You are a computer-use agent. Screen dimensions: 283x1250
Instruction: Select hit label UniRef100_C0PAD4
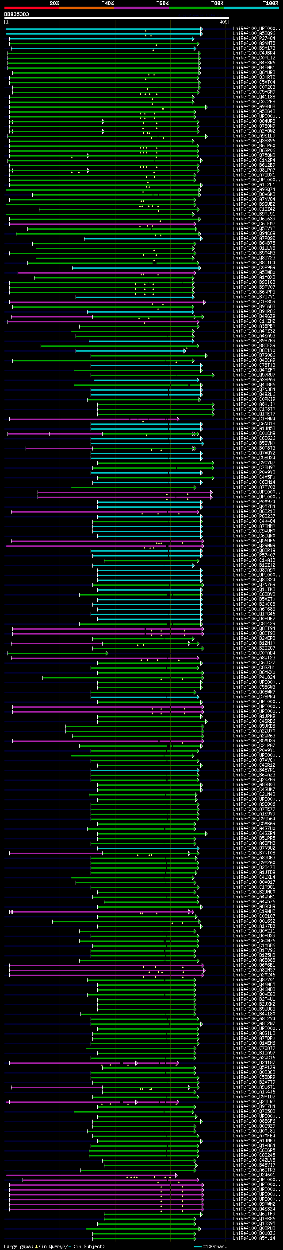[254, 653]
